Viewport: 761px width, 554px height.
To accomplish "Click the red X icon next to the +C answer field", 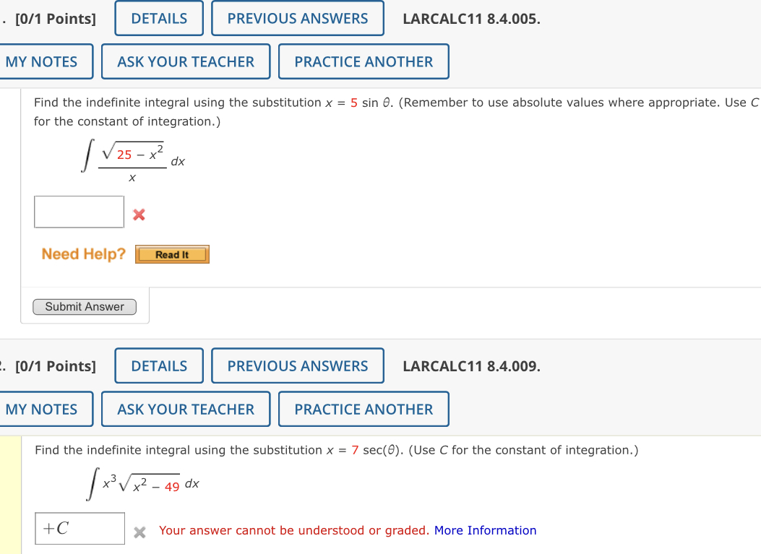I will point(139,532).
